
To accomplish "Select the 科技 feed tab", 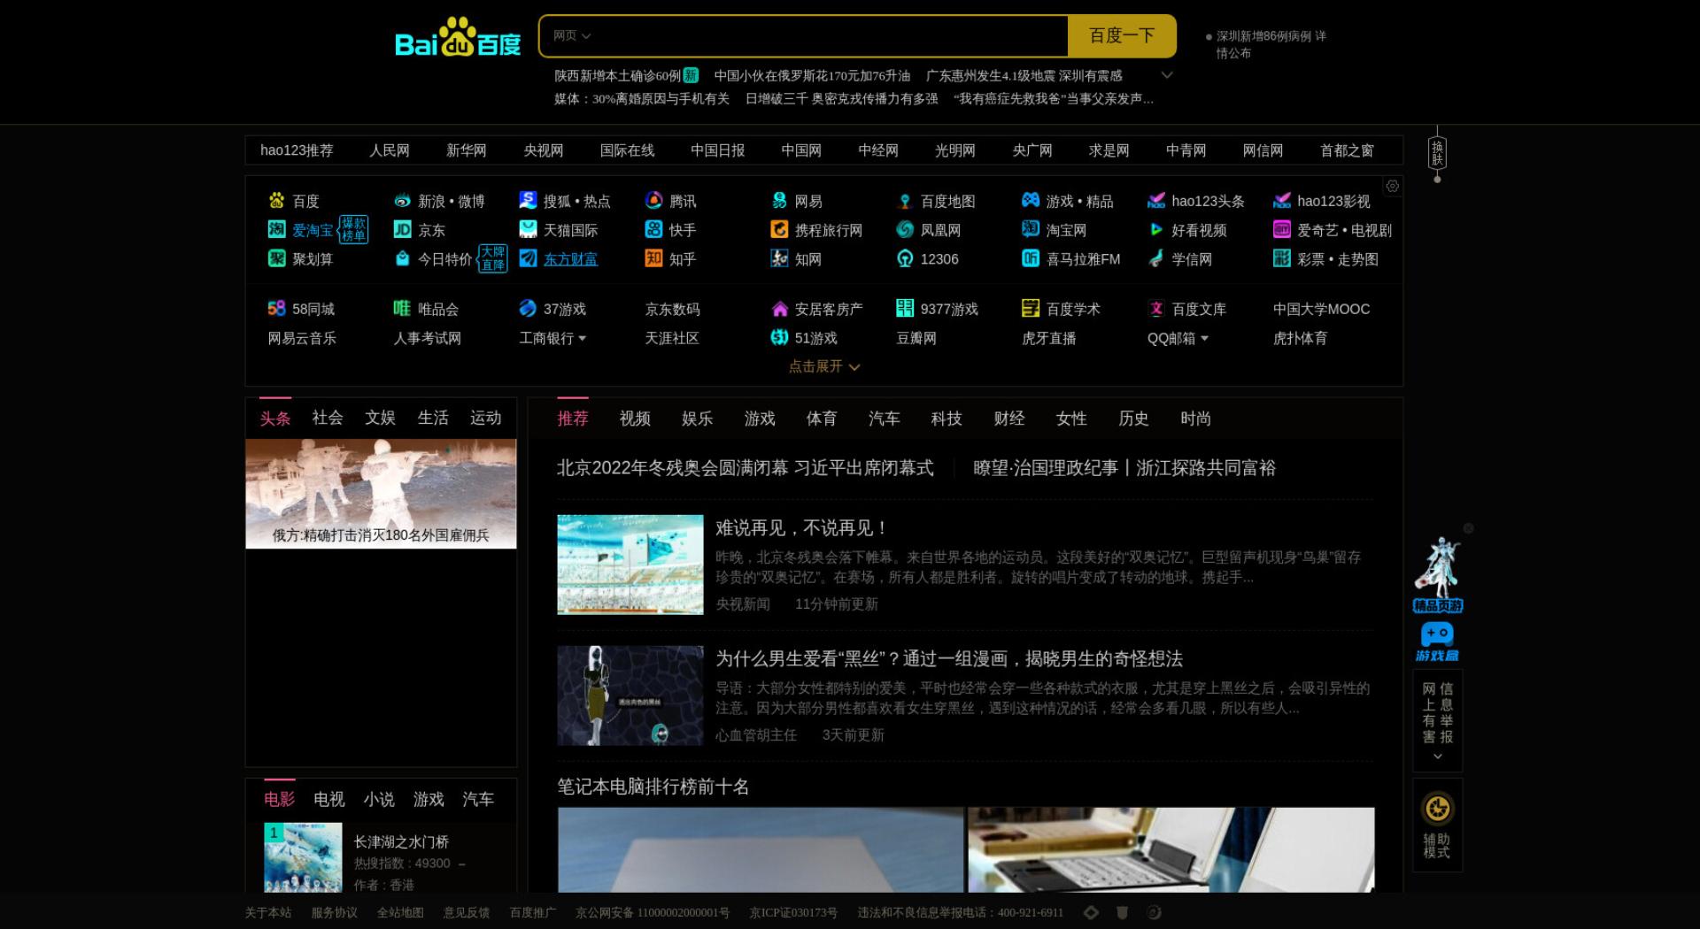I will [947, 418].
